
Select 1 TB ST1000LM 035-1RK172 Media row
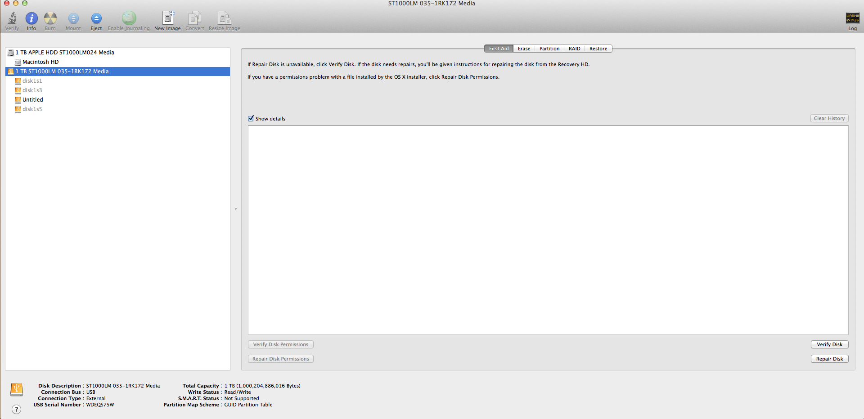tap(118, 71)
